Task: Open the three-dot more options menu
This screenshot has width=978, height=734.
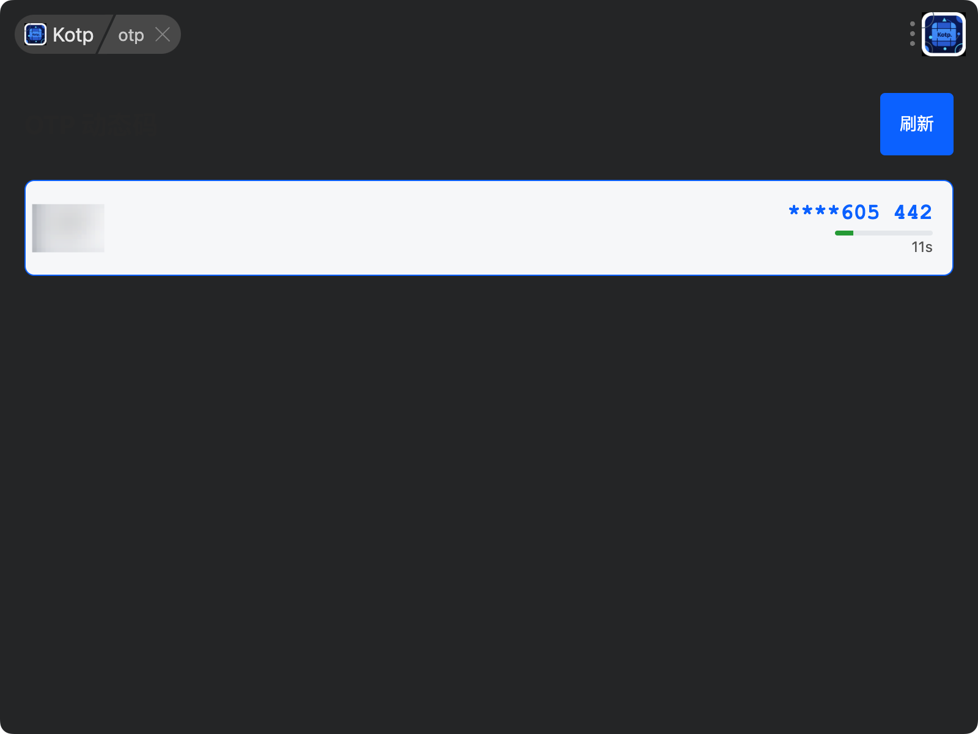Action: tap(913, 34)
